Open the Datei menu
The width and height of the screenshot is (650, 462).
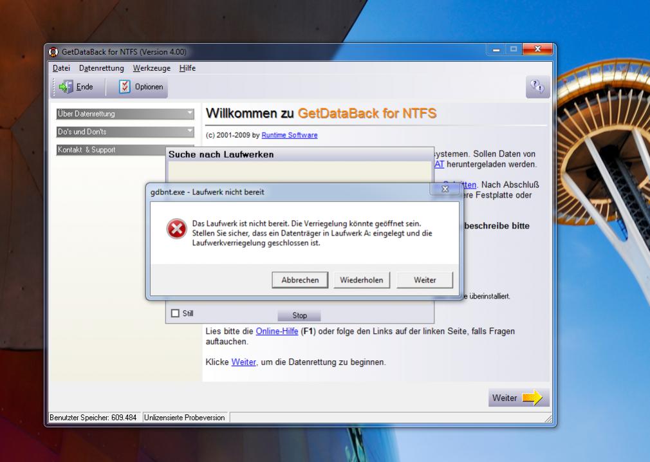[x=61, y=68]
